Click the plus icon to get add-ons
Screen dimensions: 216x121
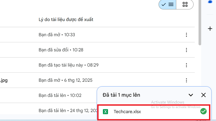pyautogui.click(x=210, y=29)
